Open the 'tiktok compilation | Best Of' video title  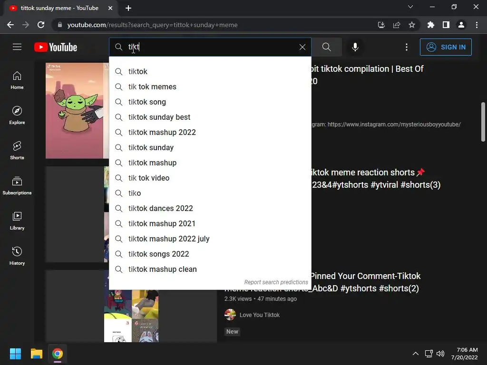coord(368,75)
